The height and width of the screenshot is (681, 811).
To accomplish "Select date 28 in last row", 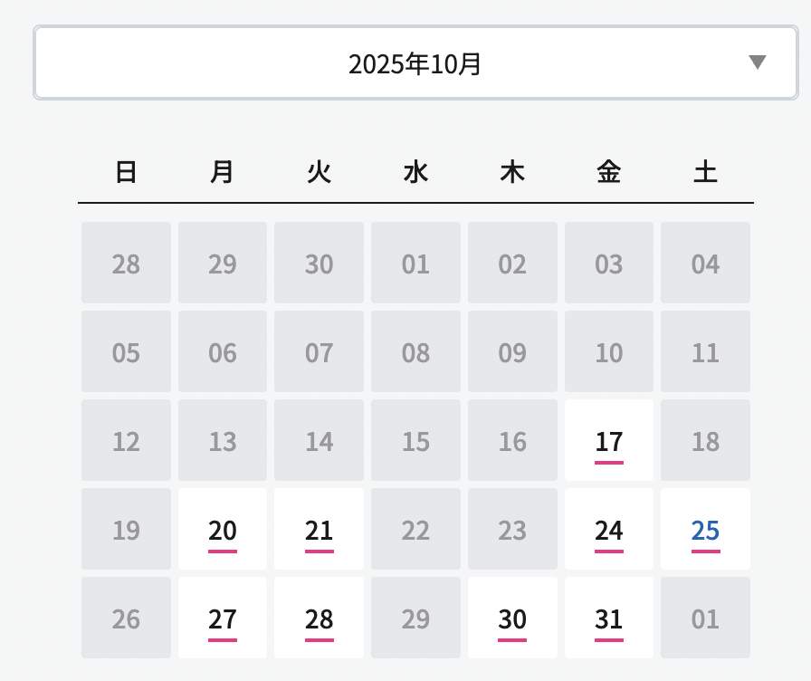I will point(319,619).
